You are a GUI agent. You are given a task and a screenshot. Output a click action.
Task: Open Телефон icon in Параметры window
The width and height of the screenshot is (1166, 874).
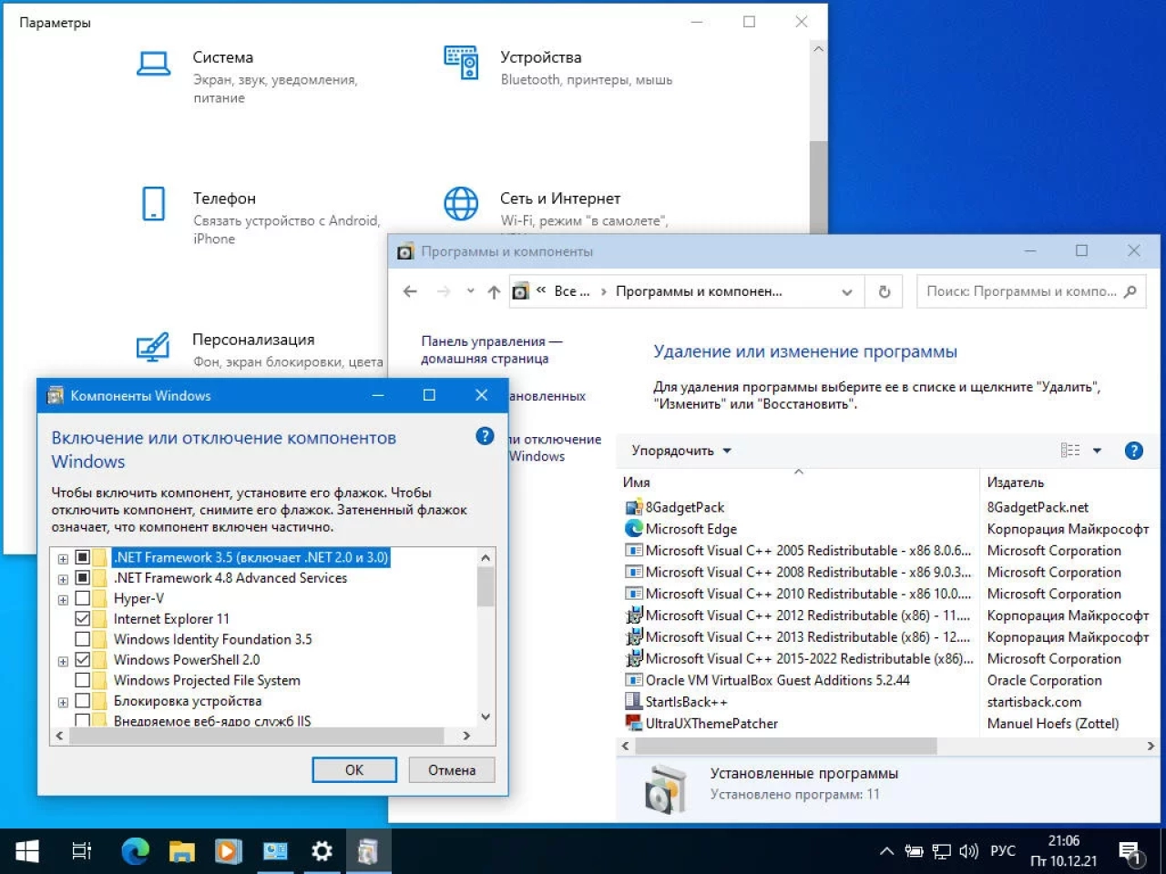point(154,204)
